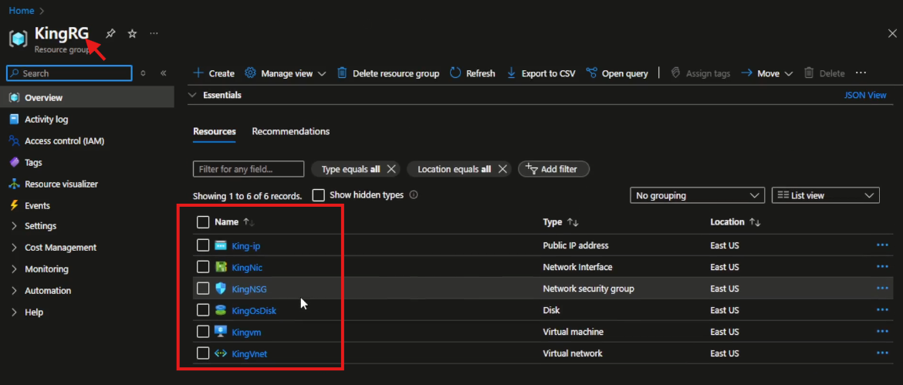Open the toolbar overflow ellipsis after Delete
Viewport: 903px width, 385px height.
[861, 73]
